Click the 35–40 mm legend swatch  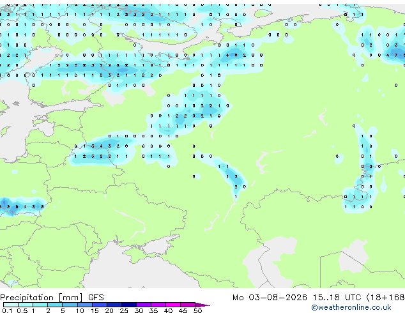tap(158, 305)
